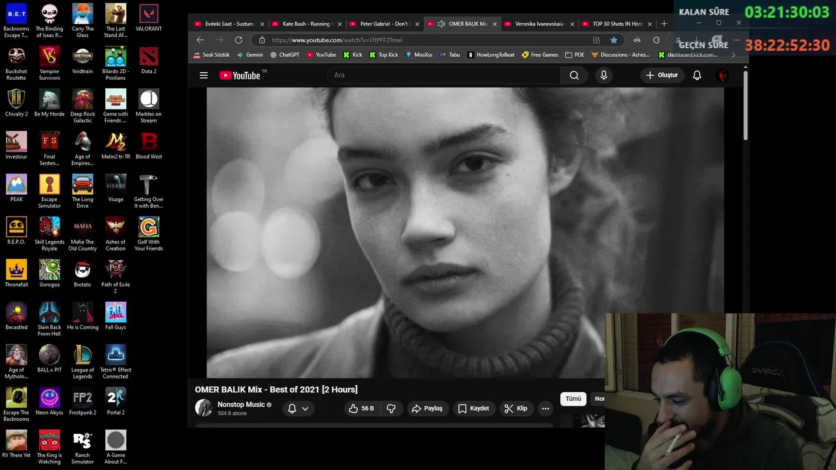This screenshot has width=836, height=470.
Task: Click the Klip clip button
Action: (x=515, y=409)
